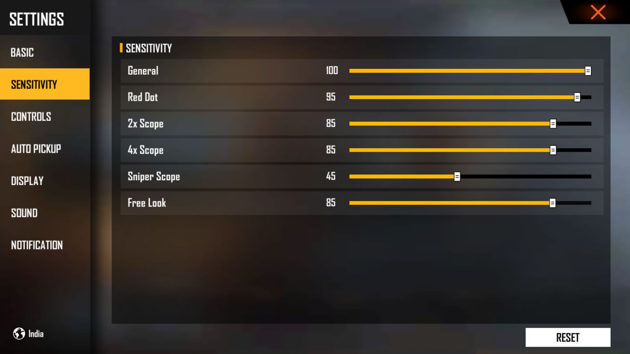
Task: Close the settings screen with X
Action: tap(599, 12)
